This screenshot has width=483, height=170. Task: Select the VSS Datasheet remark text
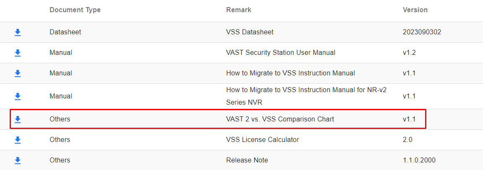point(250,32)
